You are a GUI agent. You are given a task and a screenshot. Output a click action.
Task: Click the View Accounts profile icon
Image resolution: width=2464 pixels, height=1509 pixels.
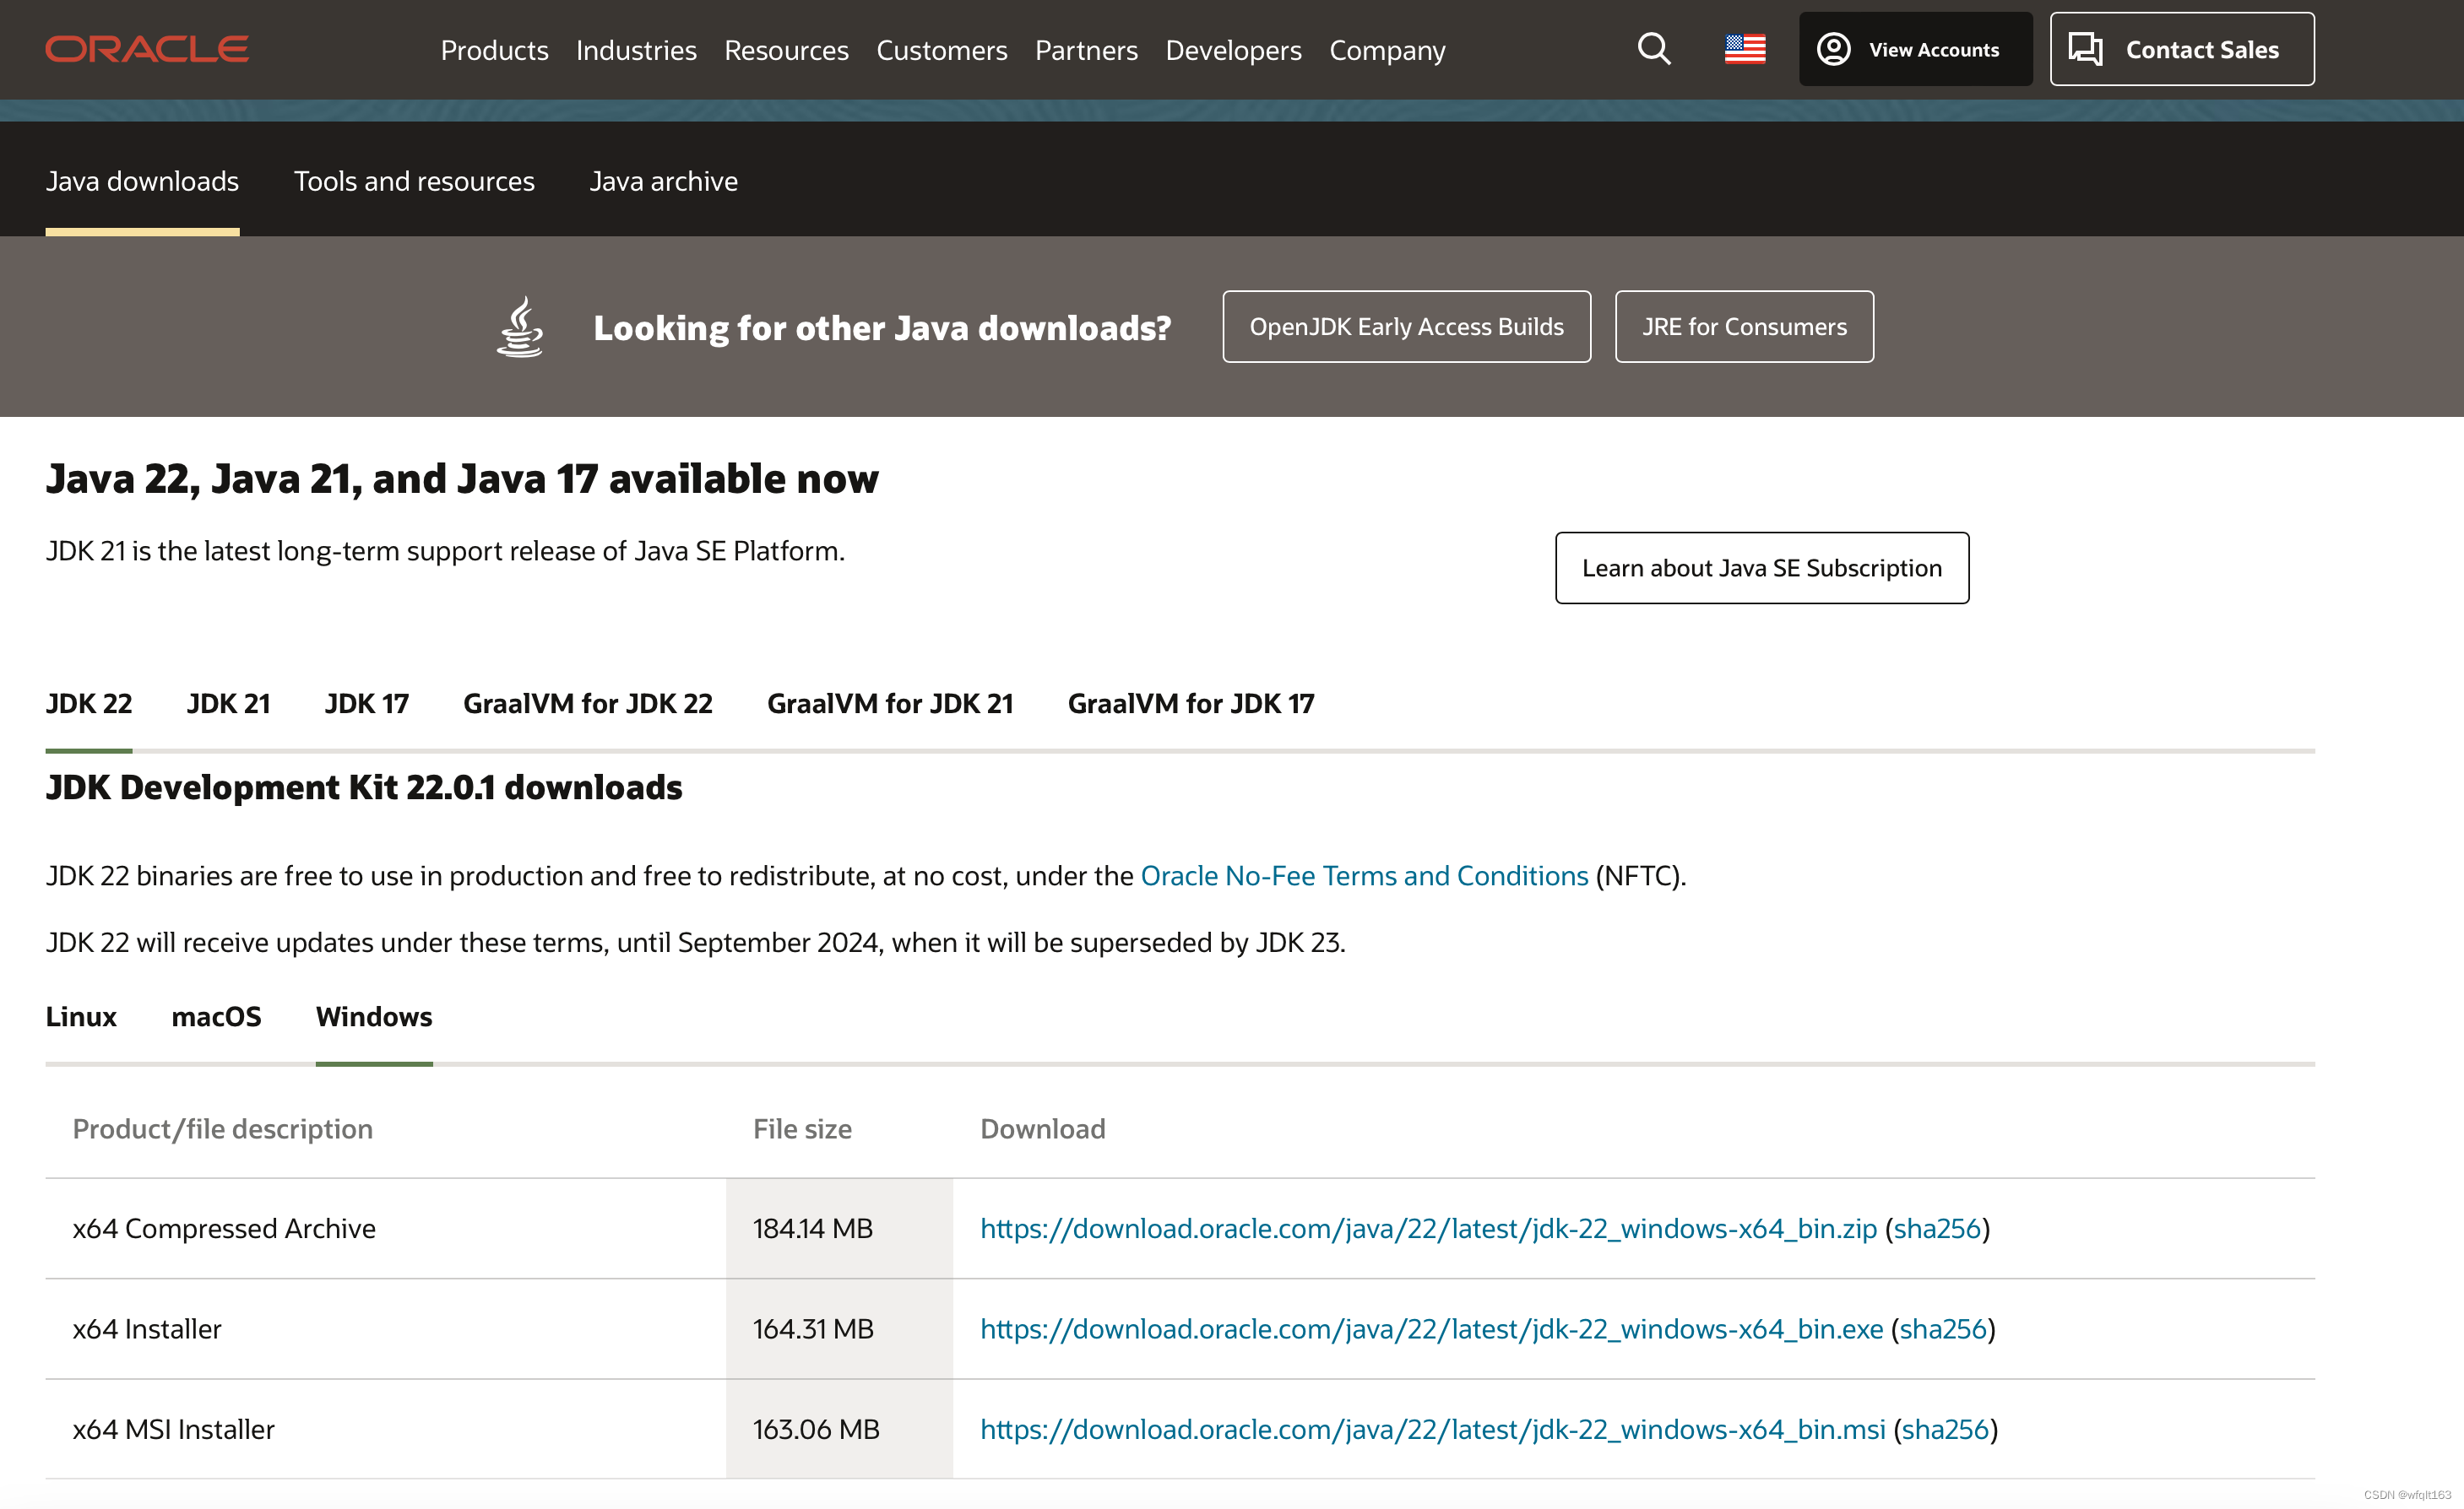pos(1833,49)
